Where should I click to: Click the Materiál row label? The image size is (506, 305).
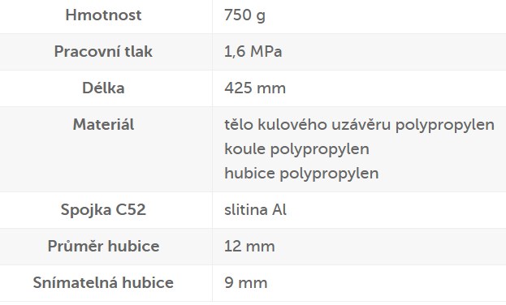tap(103, 124)
